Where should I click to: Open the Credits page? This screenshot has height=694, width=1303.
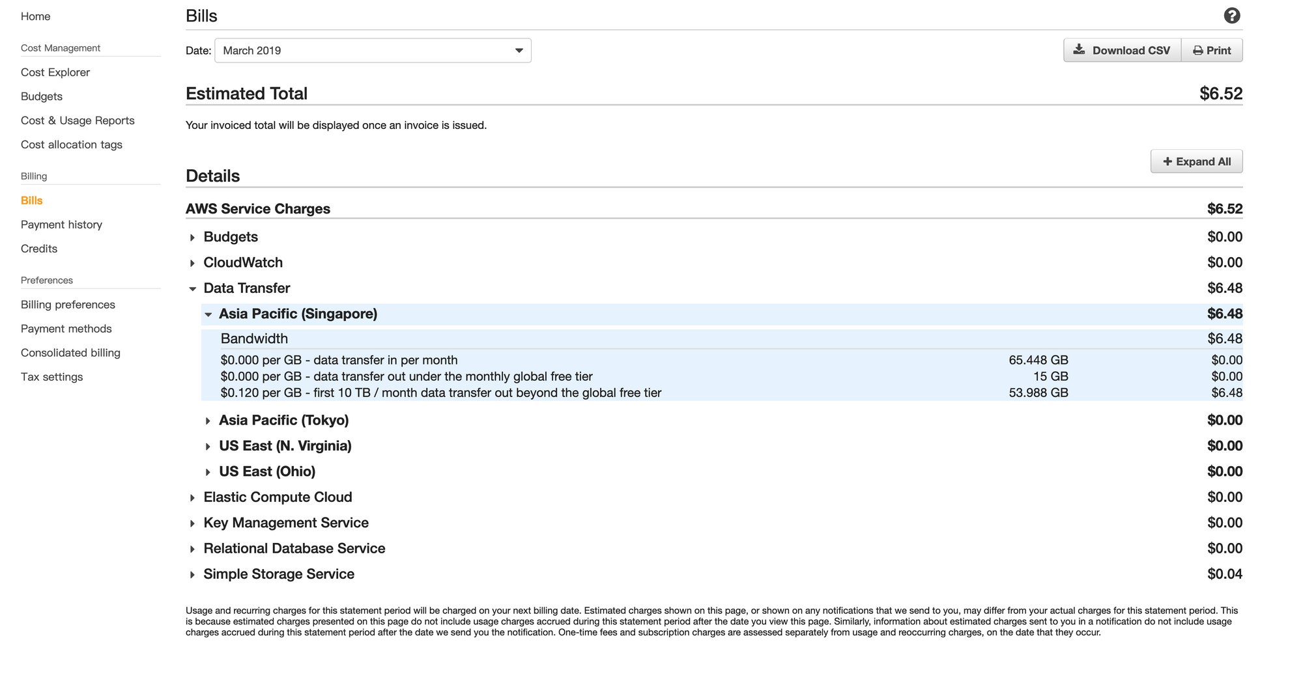pos(39,249)
